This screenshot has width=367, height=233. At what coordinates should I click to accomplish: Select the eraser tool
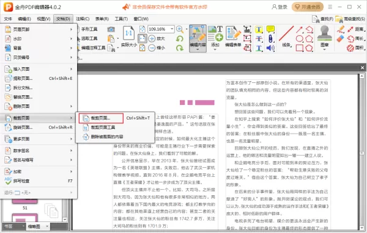pos(341,38)
